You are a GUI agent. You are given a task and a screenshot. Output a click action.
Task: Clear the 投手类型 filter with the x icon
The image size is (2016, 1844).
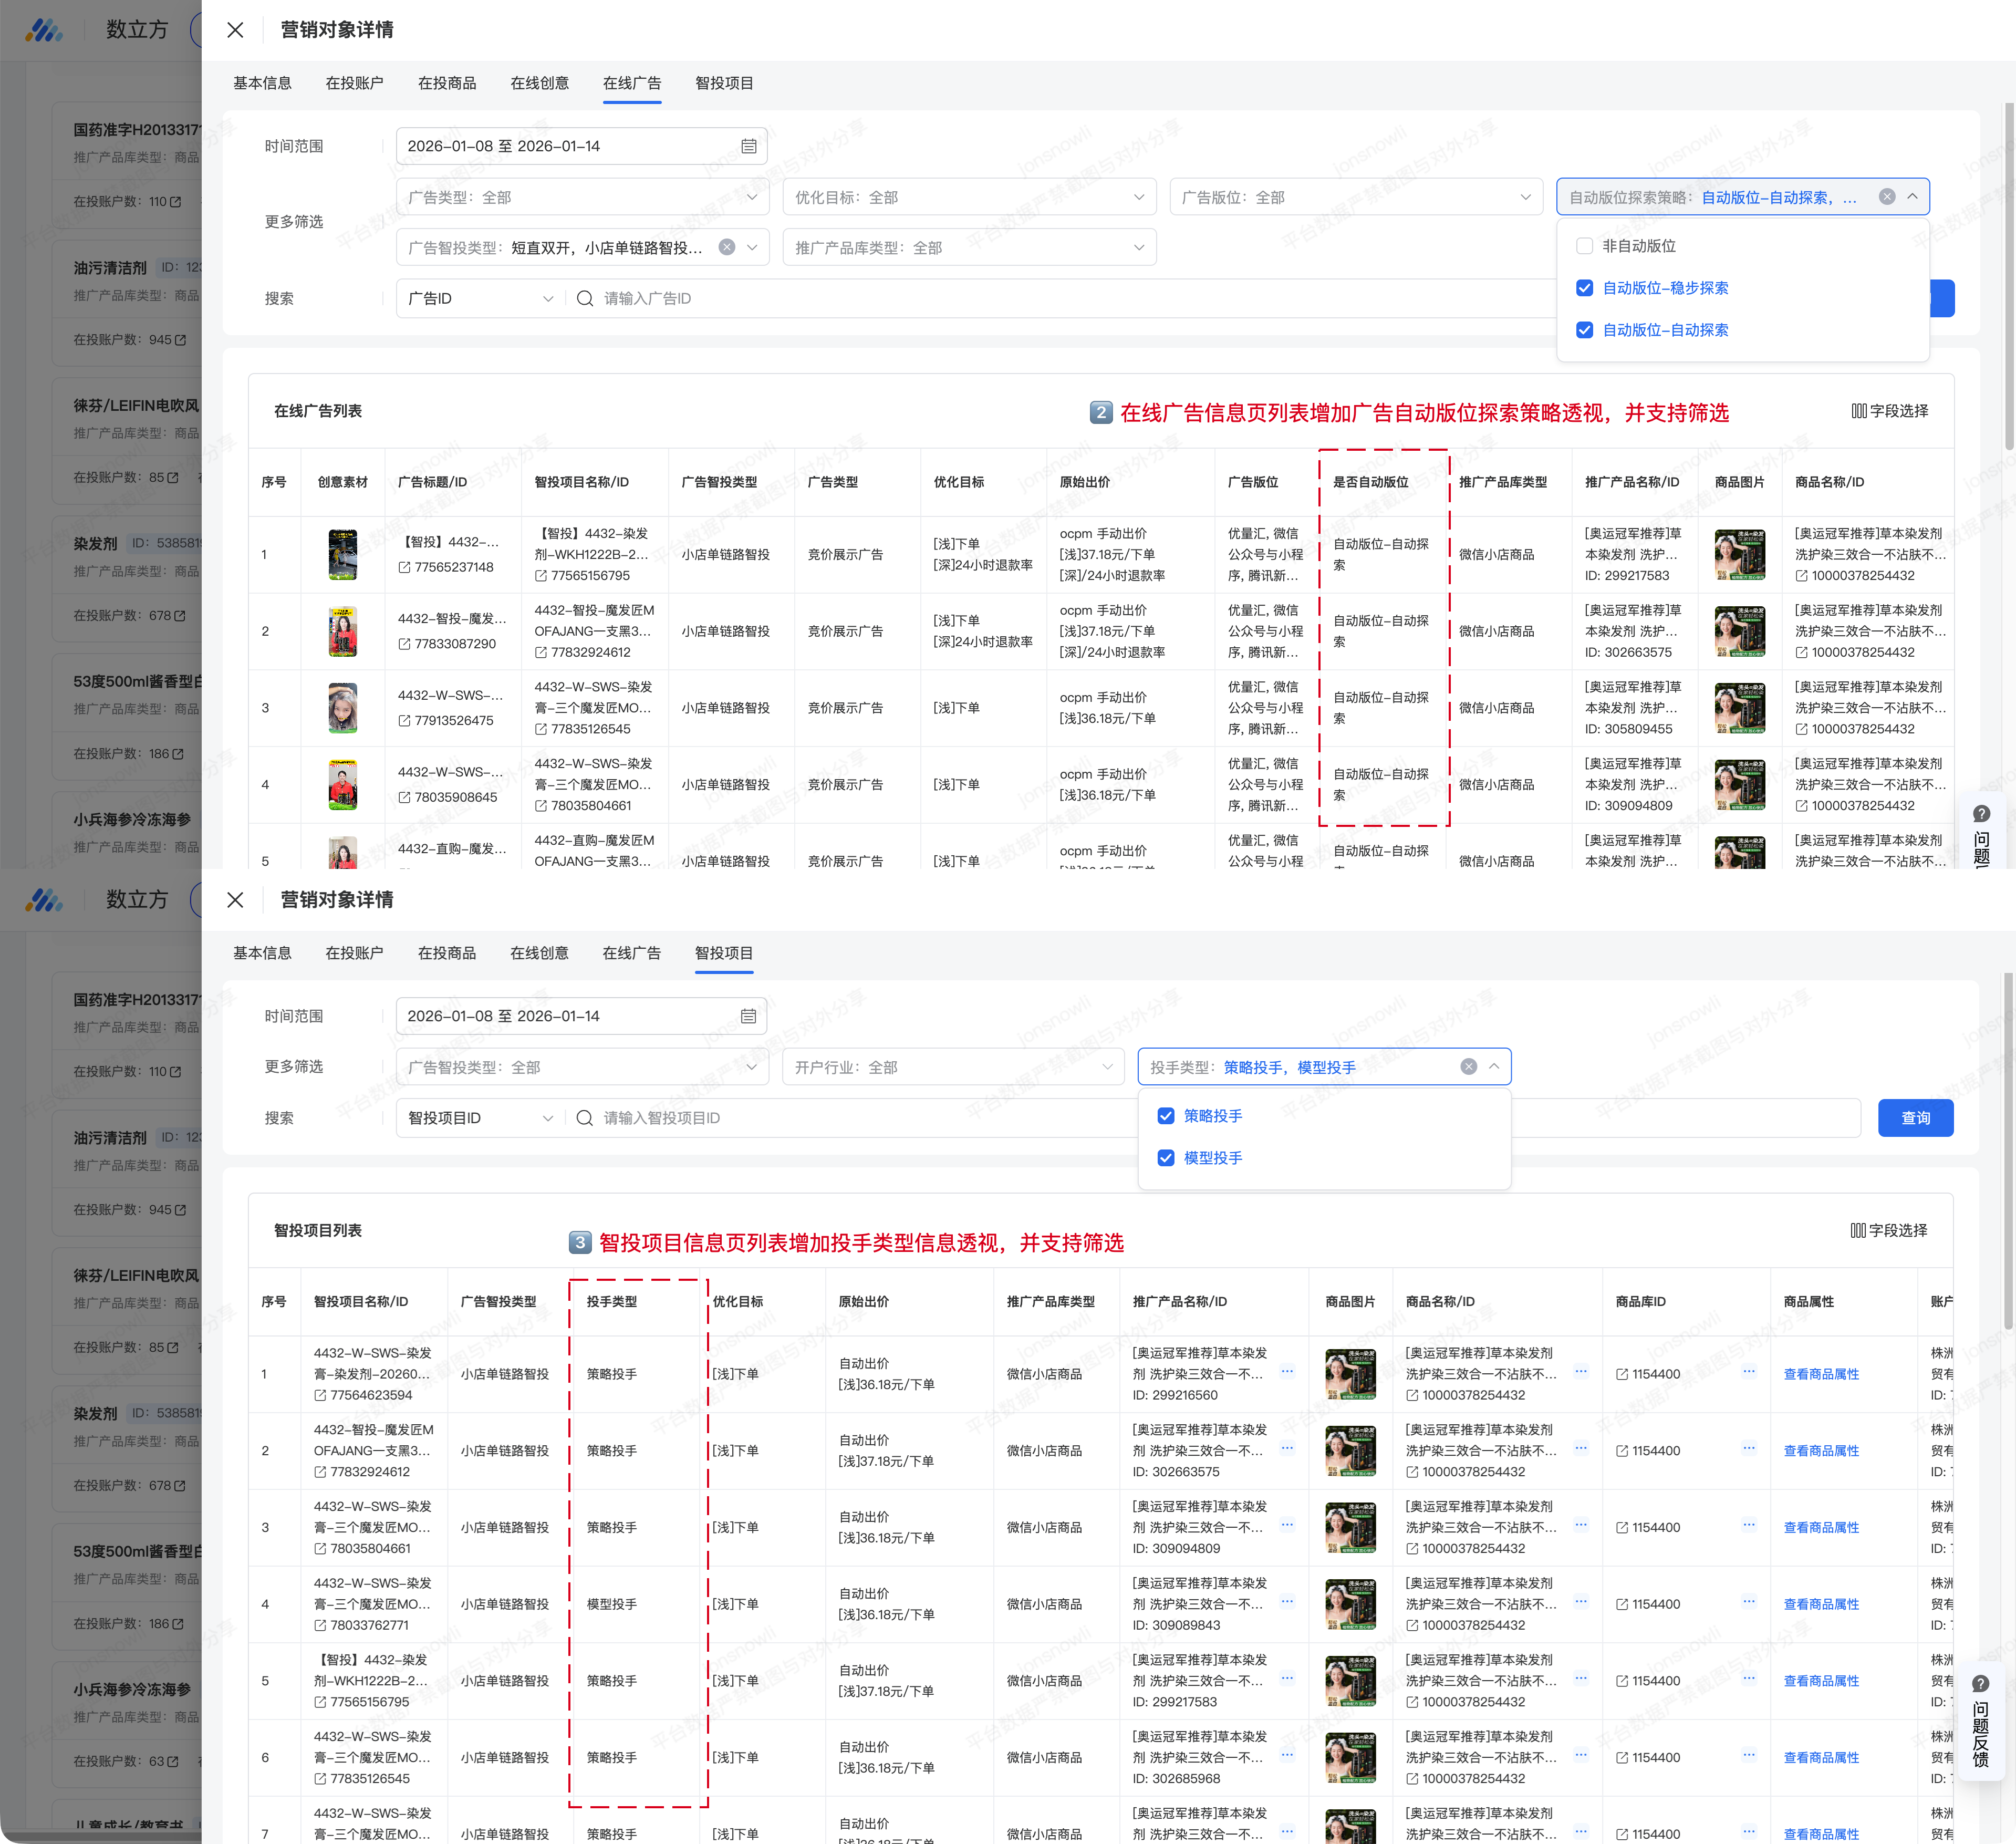point(1468,1066)
